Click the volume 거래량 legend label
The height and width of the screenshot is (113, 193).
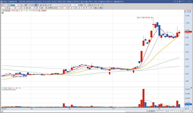(x=5, y=88)
